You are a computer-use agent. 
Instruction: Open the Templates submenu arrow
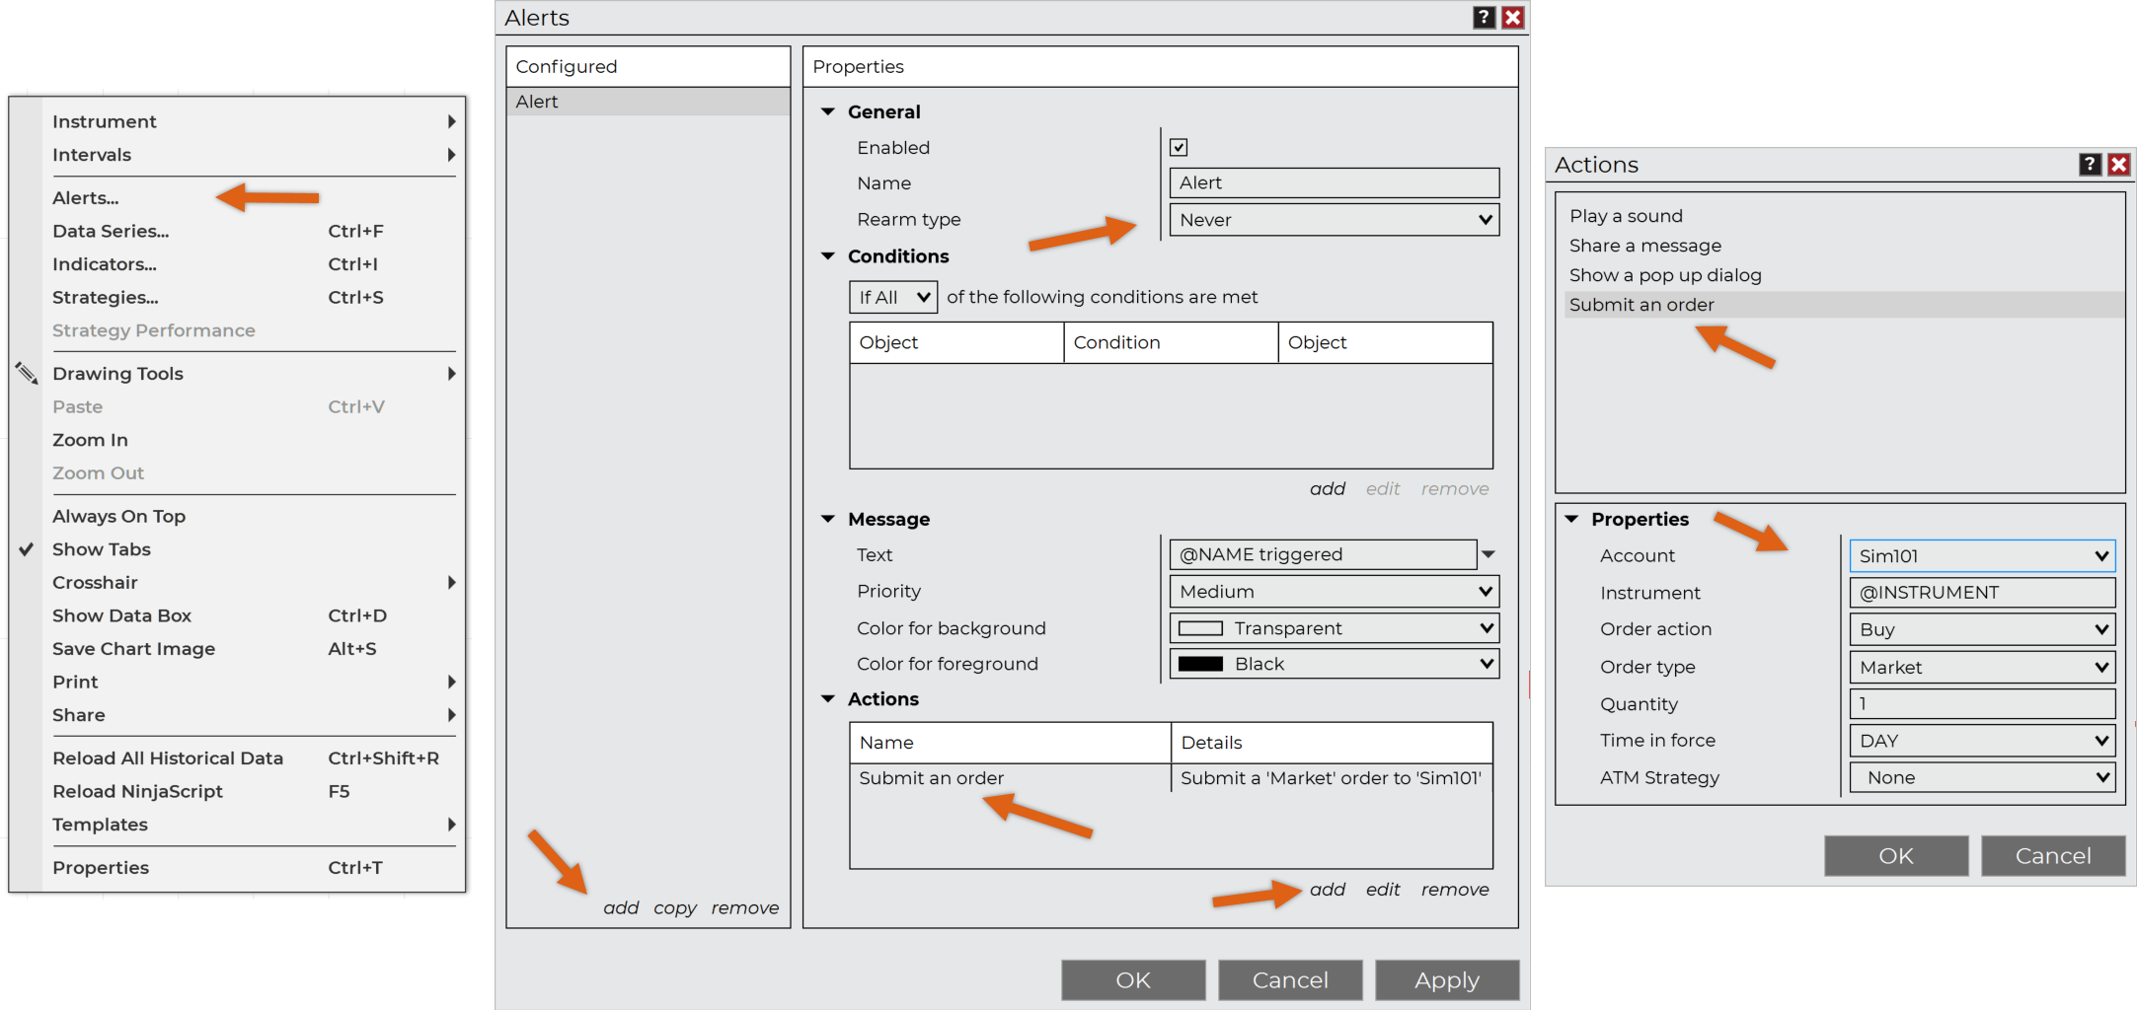pos(451,825)
